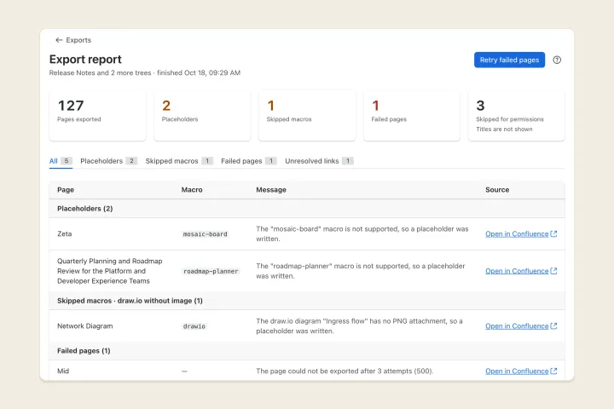Viewport: 614px width, 409px height.
Task: Go back to Exports via arrow icon
Action: coord(59,40)
